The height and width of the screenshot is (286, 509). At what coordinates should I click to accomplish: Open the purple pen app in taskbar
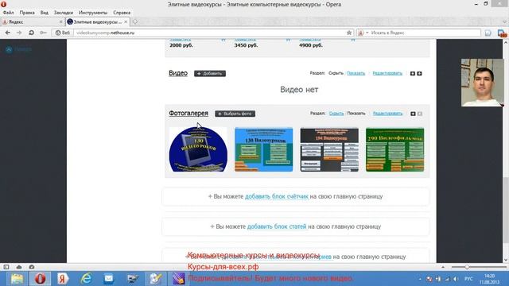(178, 279)
